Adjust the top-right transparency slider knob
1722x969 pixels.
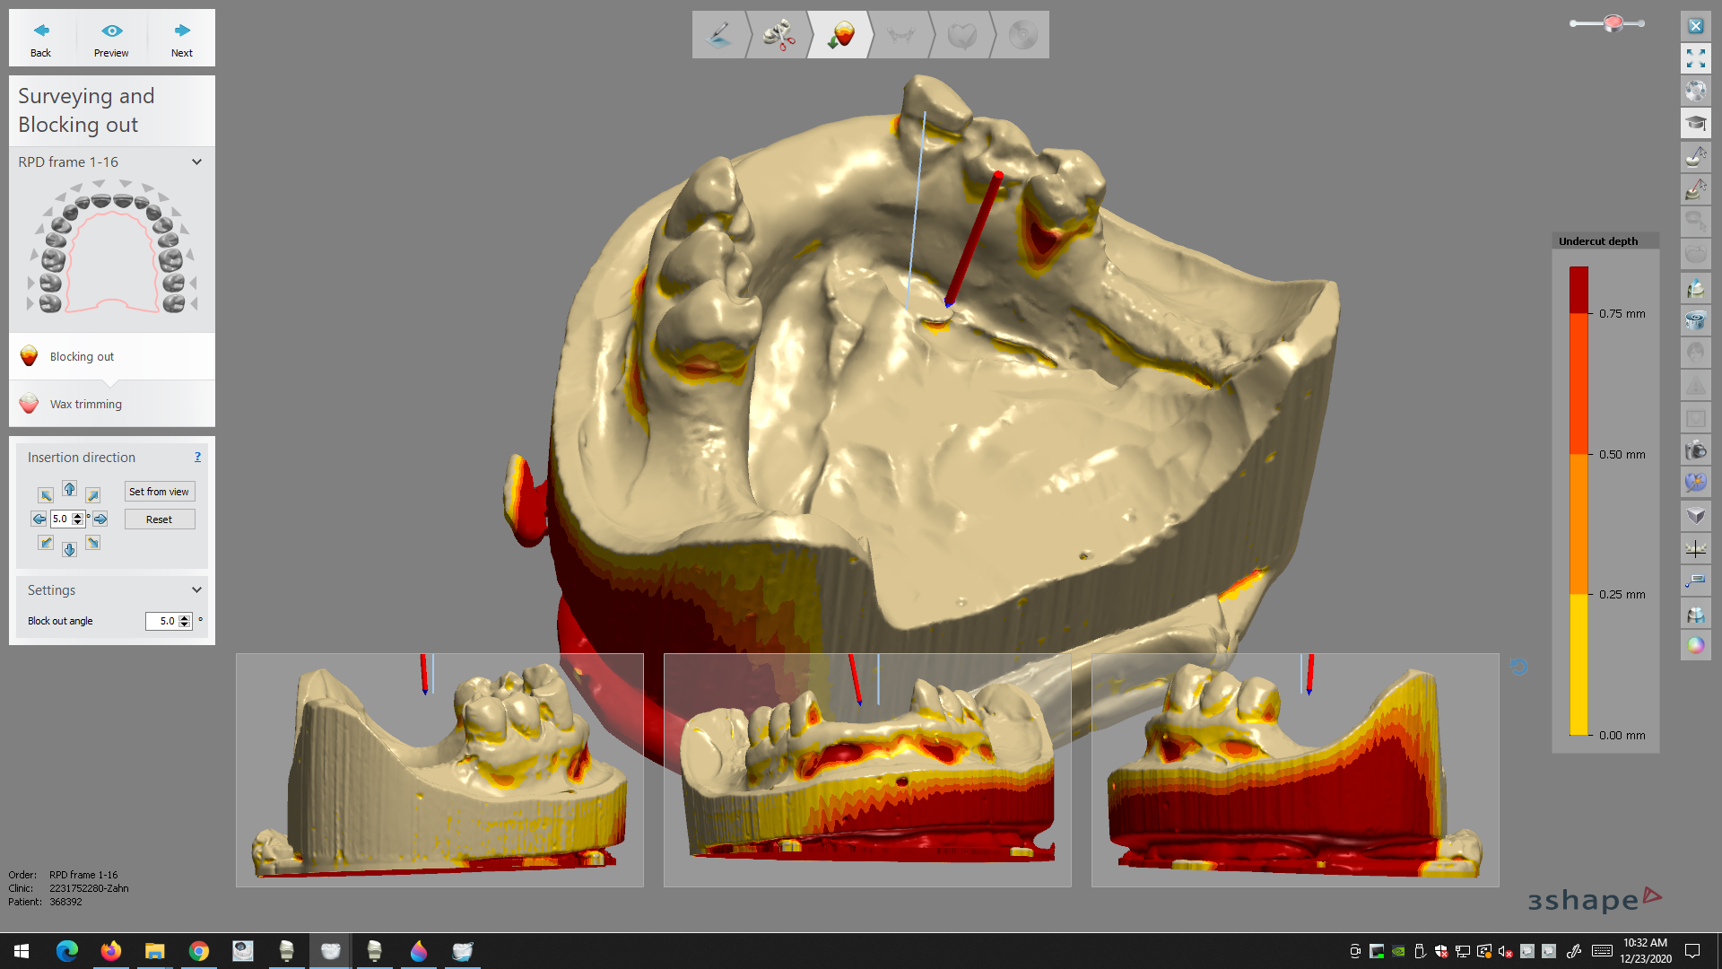click(1613, 23)
